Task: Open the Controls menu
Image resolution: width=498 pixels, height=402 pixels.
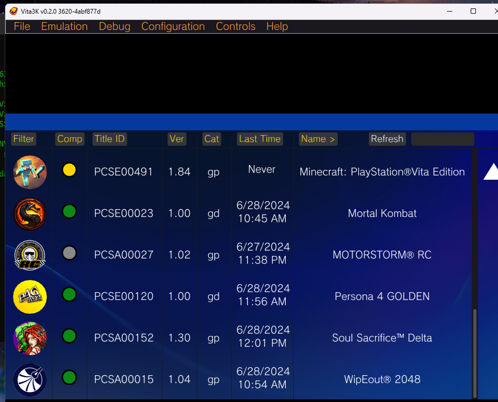Action: [x=236, y=26]
